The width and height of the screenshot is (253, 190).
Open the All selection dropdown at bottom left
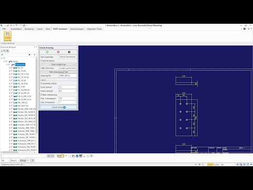click(9, 160)
